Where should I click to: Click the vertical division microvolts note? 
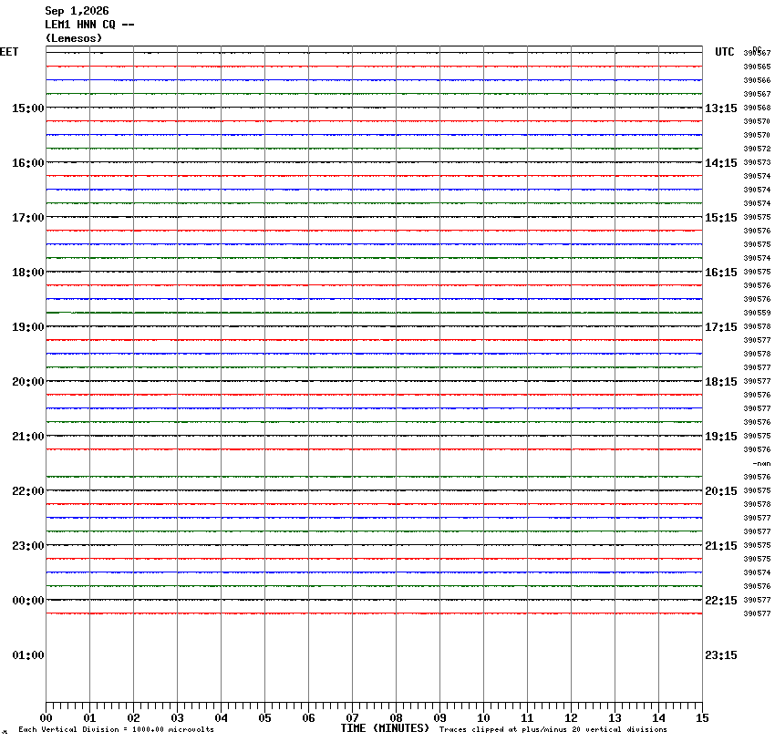coord(116,729)
